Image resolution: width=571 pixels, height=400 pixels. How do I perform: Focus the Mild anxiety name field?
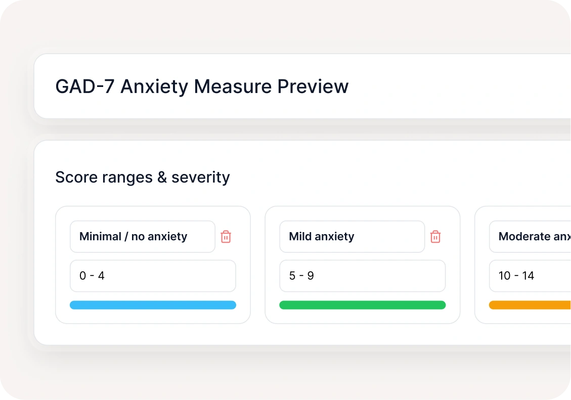click(352, 237)
